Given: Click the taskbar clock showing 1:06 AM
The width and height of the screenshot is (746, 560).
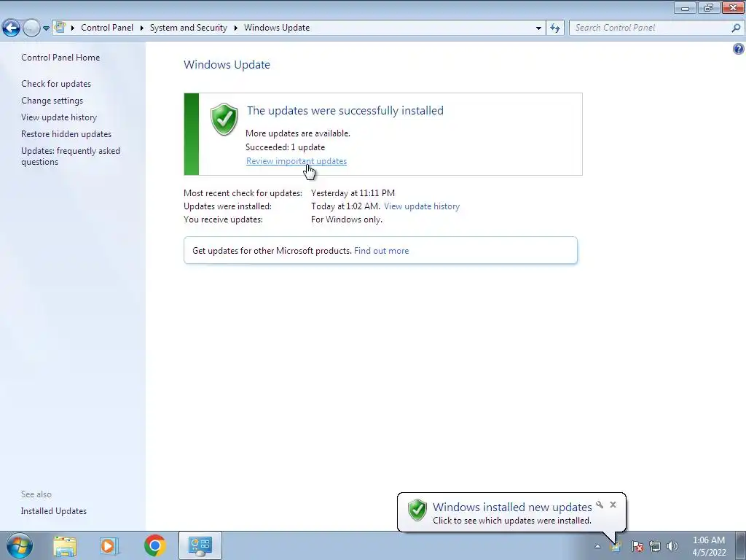Looking at the screenshot, I should (709, 546).
